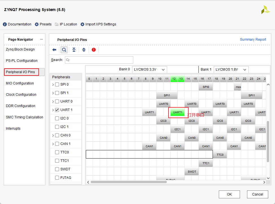275x204 pixels.
Task: Click the SPI0 pin block
Action: [206, 87]
